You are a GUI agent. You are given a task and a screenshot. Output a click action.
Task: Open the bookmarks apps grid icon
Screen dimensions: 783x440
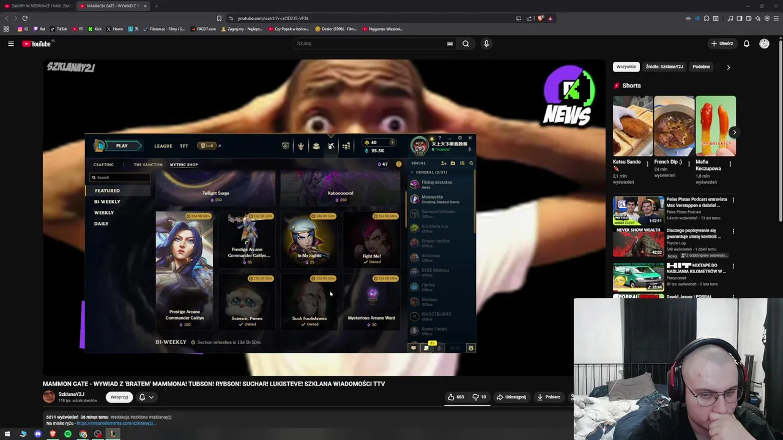point(6,29)
